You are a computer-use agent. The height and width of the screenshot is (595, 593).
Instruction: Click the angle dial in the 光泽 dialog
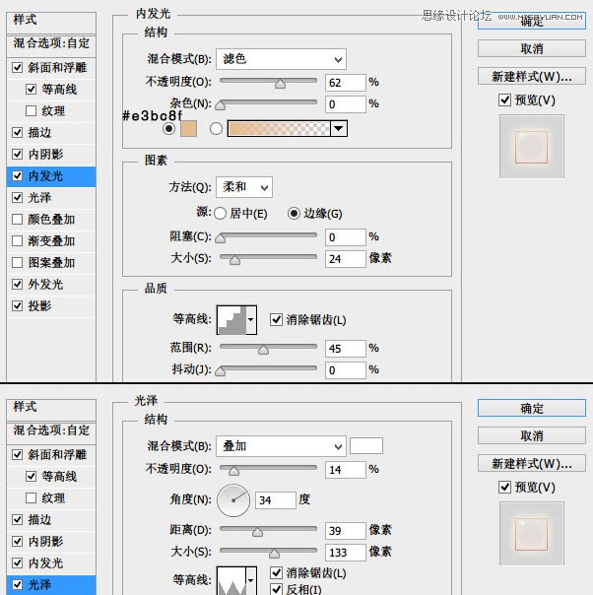(233, 500)
